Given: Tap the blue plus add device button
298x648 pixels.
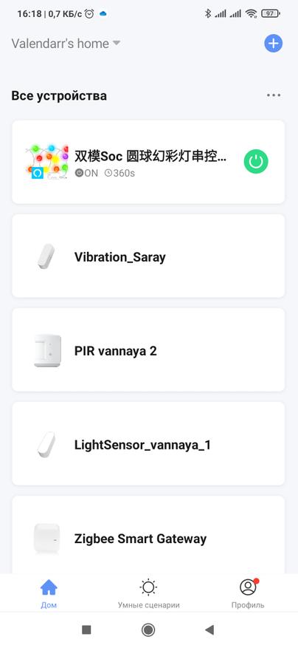Looking at the screenshot, I should (x=273, y=44).
